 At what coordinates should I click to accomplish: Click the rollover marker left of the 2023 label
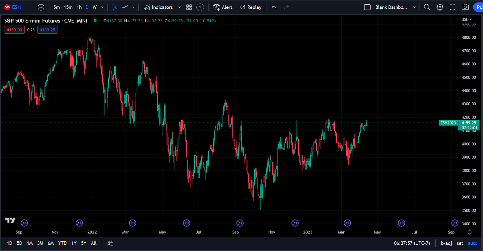tap(295, 223)
